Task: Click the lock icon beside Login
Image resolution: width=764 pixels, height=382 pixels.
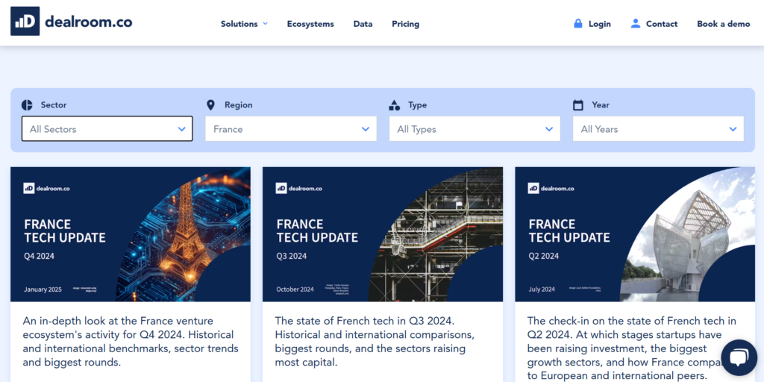Action: tap(578, 23)
